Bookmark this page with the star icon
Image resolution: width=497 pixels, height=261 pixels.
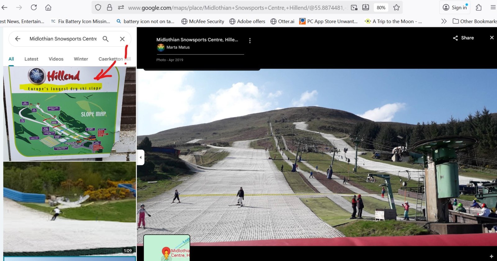click(396, 7)
